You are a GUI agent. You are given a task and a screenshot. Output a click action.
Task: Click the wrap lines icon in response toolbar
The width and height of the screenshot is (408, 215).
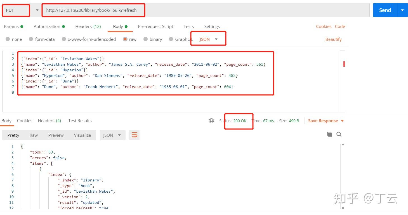click(x=134, y=135)
